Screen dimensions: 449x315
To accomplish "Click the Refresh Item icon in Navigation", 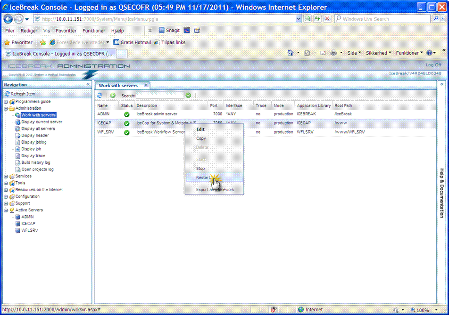I will click(8, 94).
